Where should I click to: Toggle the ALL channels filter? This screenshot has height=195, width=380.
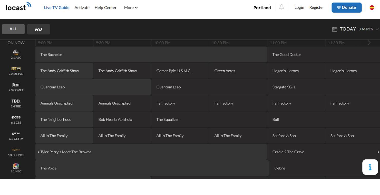[x=13, y=29]
